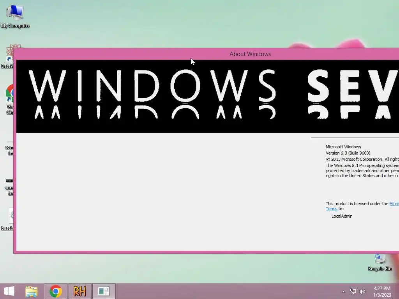Viewport: 399px width, 299px height.
Task: Open the Windows Start button
Action: (9, 291)
